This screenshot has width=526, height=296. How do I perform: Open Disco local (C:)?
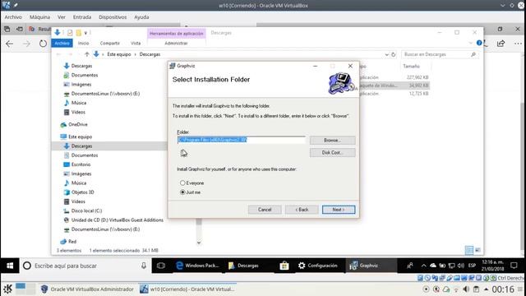coord(86,210)
